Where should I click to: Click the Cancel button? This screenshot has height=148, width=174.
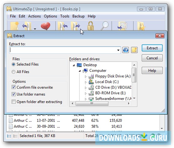(x=152, y=58)
